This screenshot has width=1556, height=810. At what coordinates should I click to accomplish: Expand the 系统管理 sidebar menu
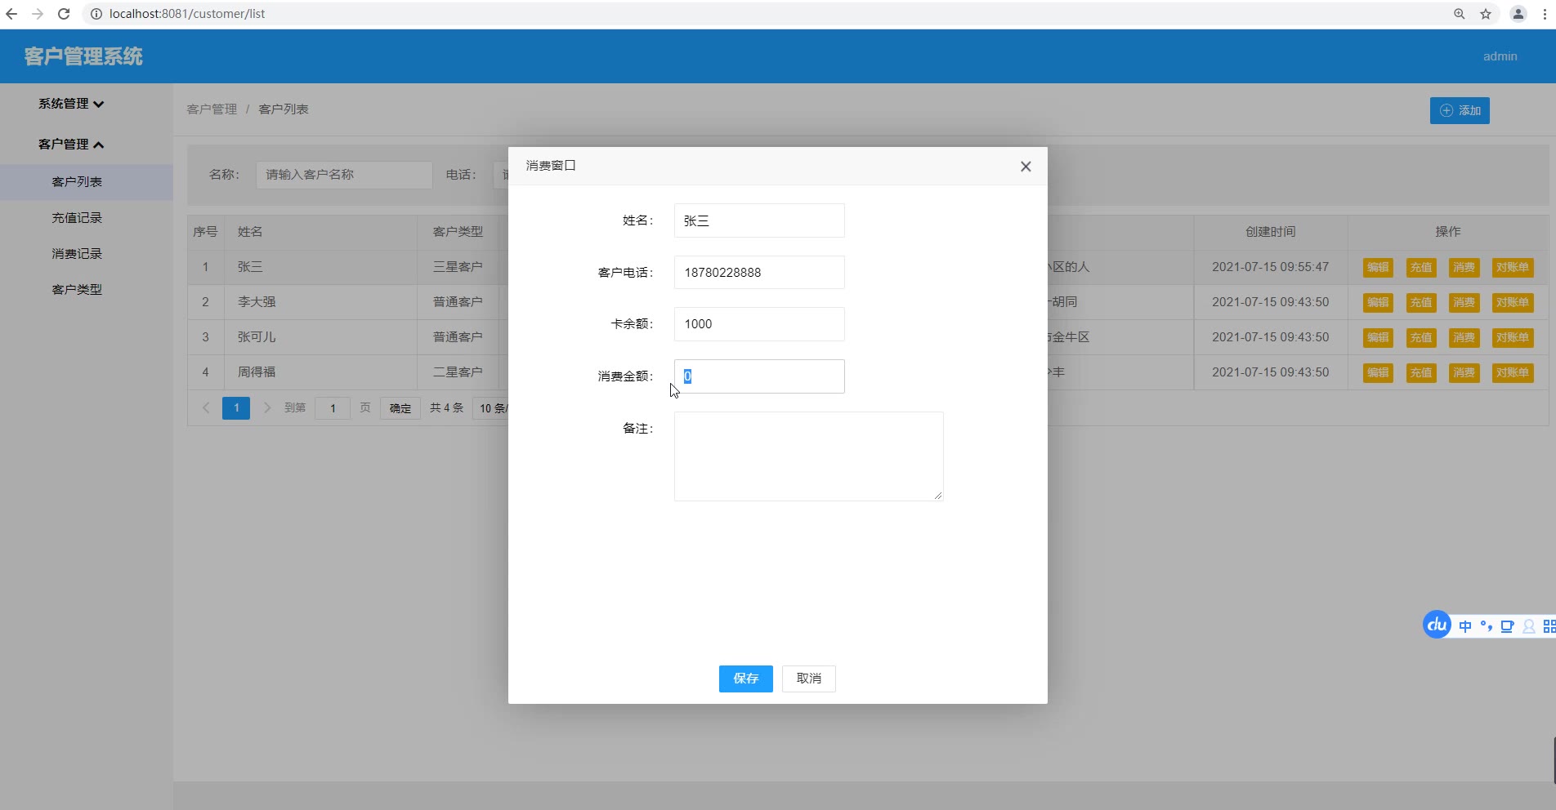(x=71, y=104)
